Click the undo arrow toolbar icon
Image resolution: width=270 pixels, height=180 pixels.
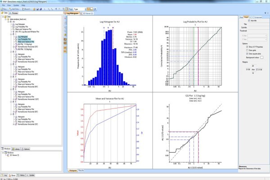point(56,9)
